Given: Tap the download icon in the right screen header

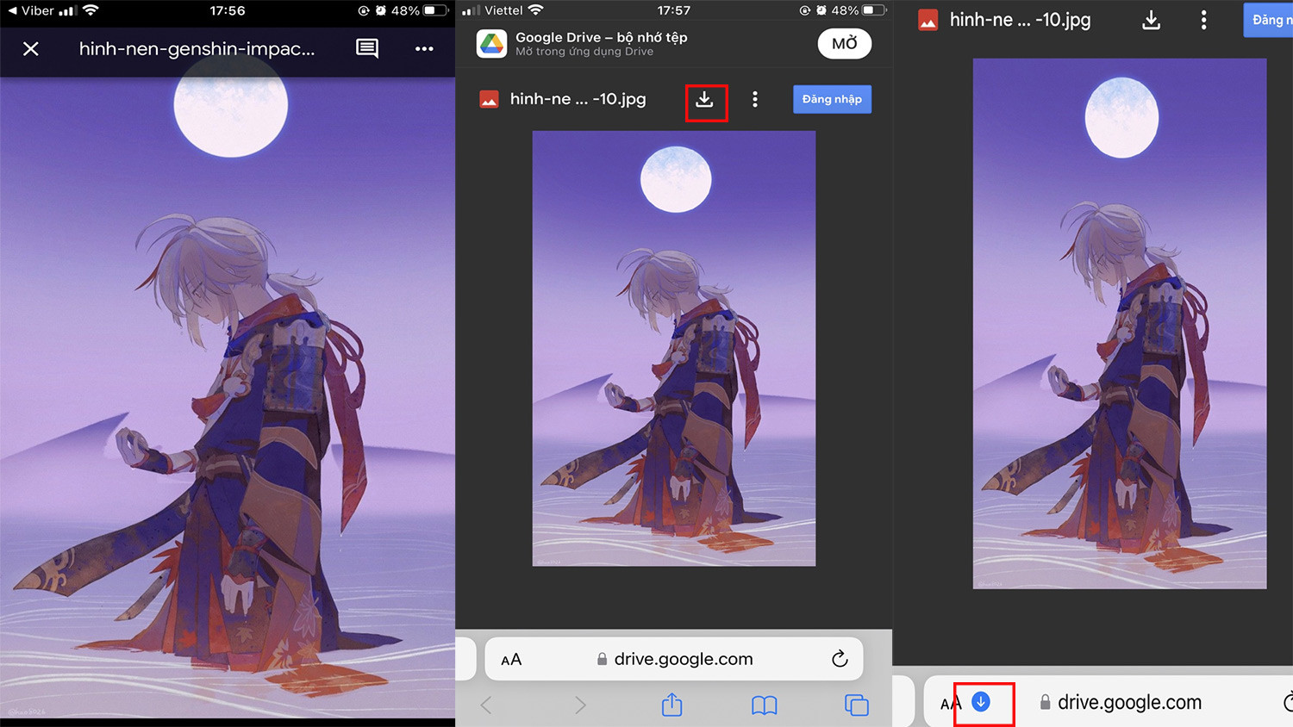Looking at the screenshot, I should (x=1151, y=20).
